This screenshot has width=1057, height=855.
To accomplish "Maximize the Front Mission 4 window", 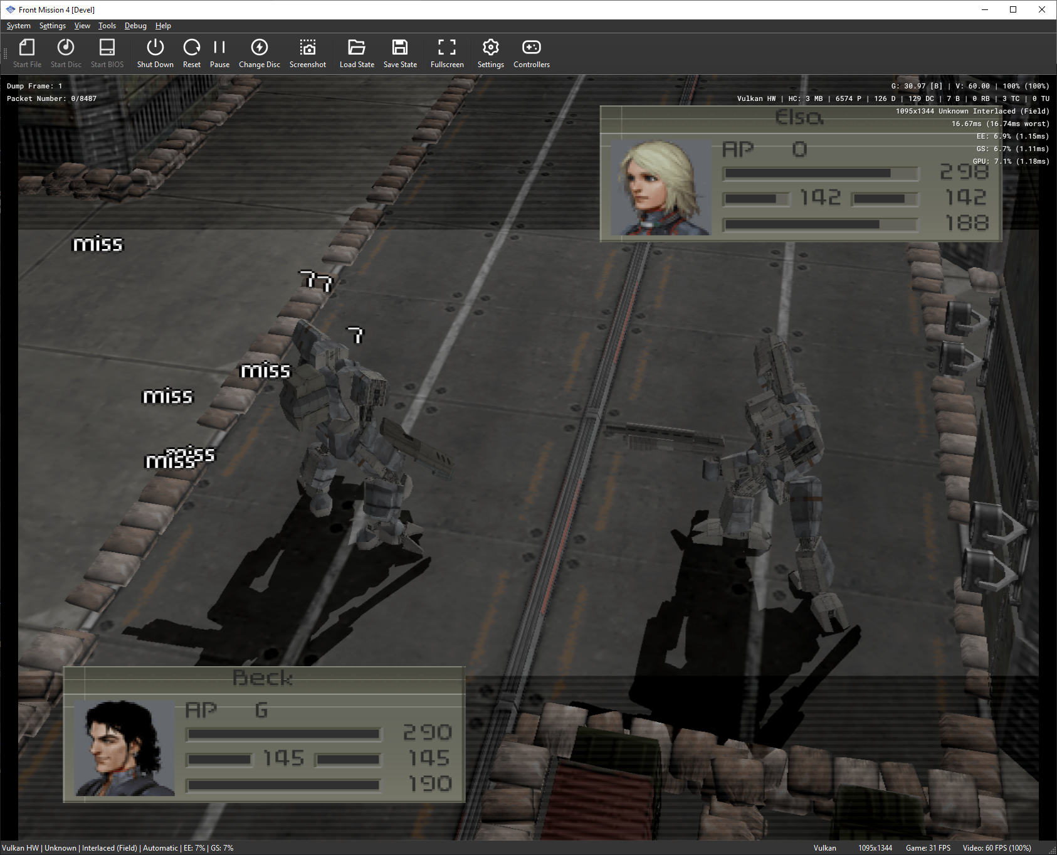I will tap(1013, 9).
